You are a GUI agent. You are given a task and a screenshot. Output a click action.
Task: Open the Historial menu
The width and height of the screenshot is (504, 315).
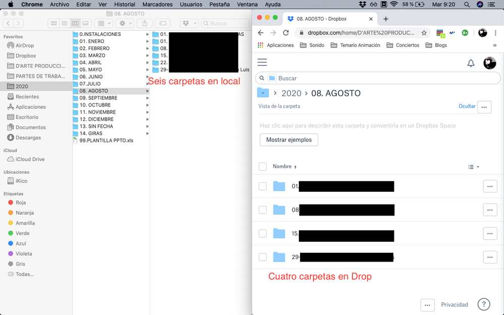(125, 5)
